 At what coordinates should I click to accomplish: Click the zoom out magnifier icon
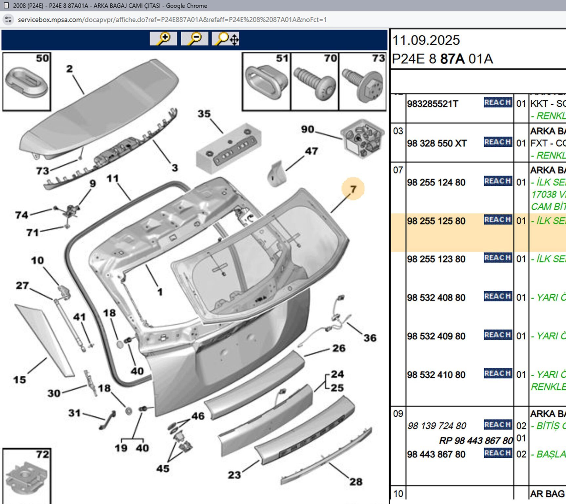(x=194, y=39)
